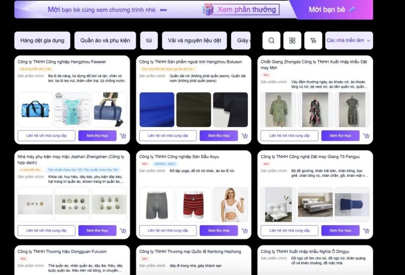Open the black folded fabric thumbnail
The image size is (405, 275).
pos(230,110)
